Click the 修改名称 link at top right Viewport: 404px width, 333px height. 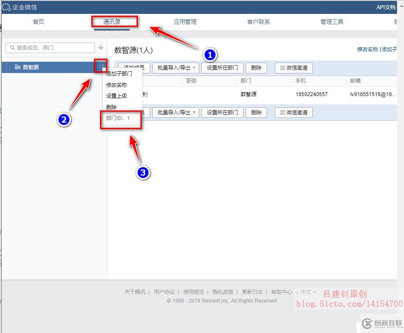click(x=367, y=50)
